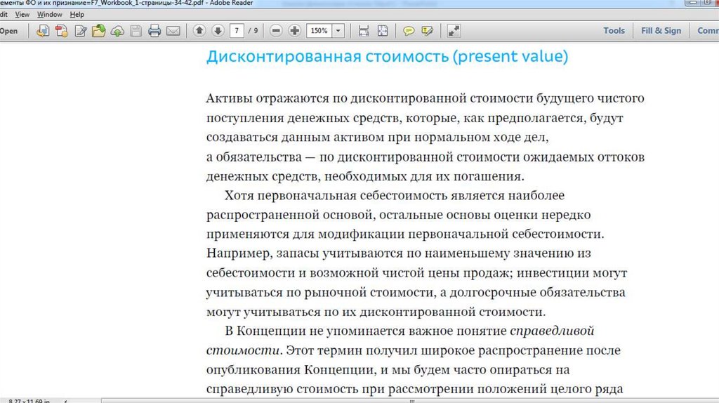Image resolution: width=719 pixels, height=403 pixels.
Task: Go to previous page with up arrow
Action: tap(199, 31)
